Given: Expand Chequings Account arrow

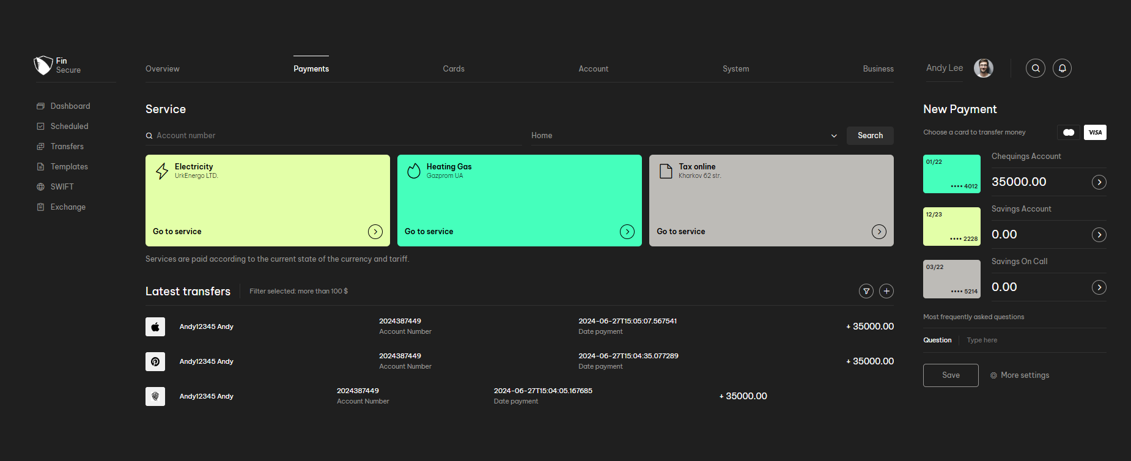Looking at the screenshot, I should click(x=1099, y=182).
